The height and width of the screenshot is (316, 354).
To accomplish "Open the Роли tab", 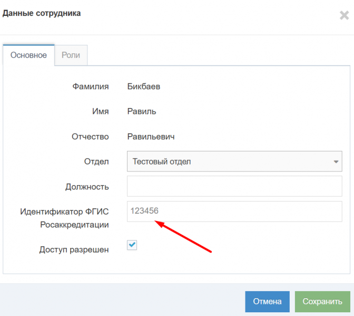I will point(71,55).
